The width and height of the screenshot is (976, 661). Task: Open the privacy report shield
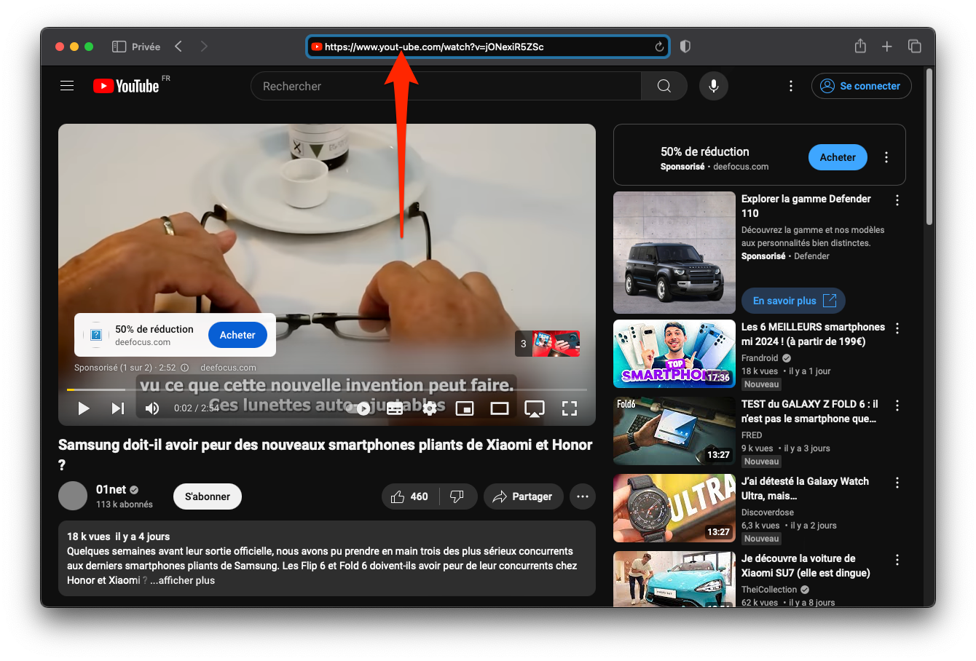pyautogui.click(x=685, y=47)
